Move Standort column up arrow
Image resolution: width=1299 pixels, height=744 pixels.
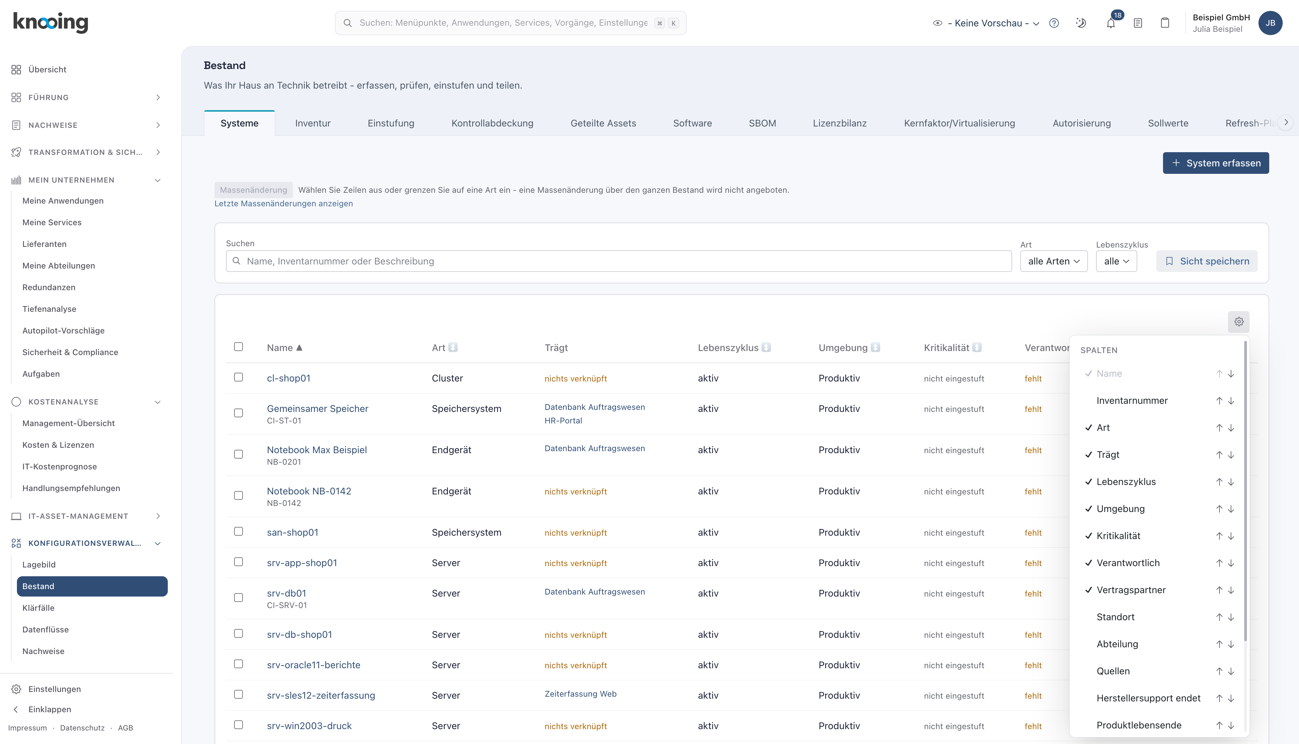pos(1219,617)
